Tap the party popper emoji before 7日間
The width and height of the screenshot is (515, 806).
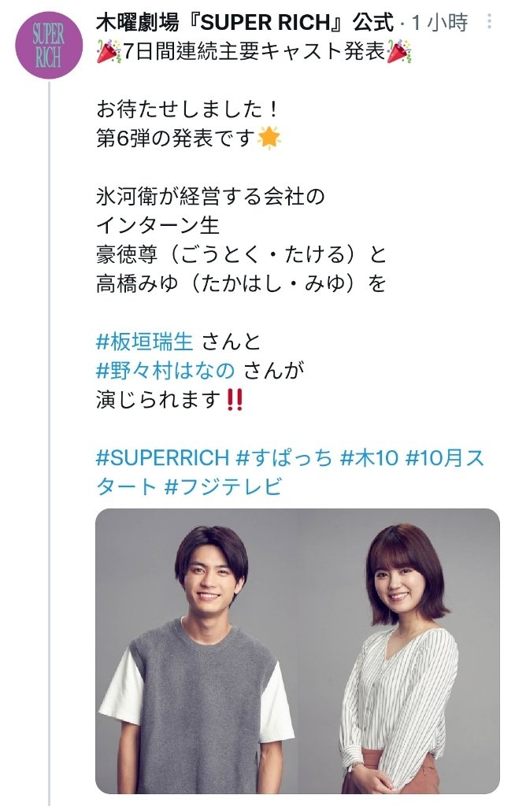(109, 51)
